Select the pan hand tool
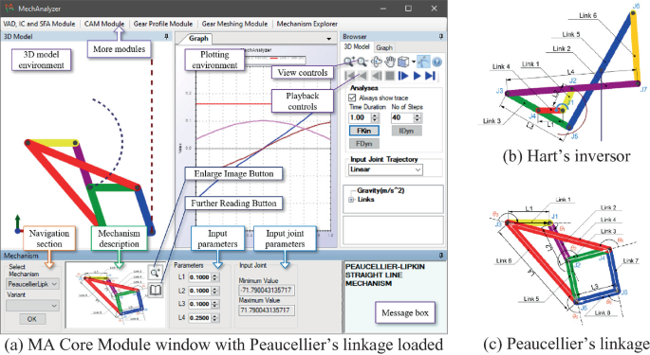The height and width of the screenshot is (355, 650). pos(389,62)
